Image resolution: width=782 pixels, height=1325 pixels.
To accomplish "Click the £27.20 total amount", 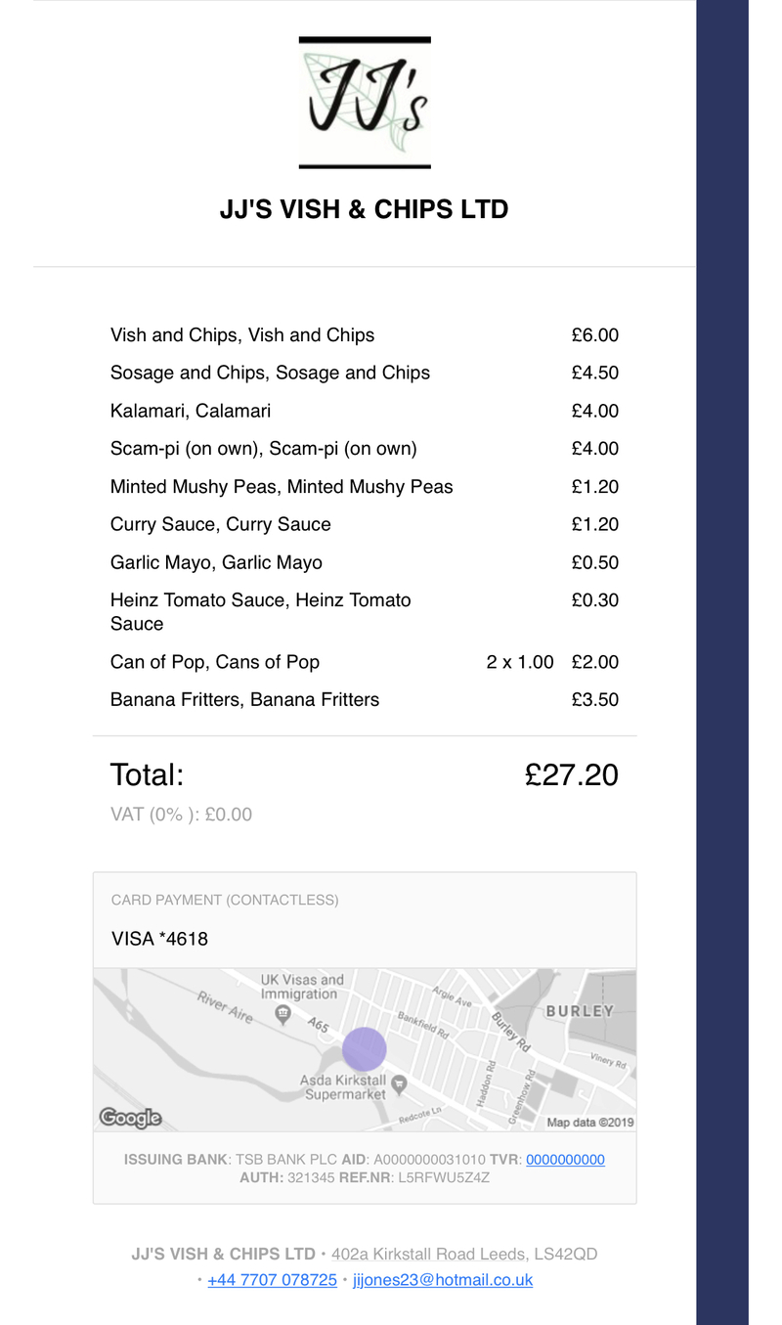I will point(571,775).
